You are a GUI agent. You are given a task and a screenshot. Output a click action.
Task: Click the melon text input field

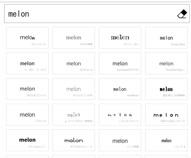(x=90, y=14)
